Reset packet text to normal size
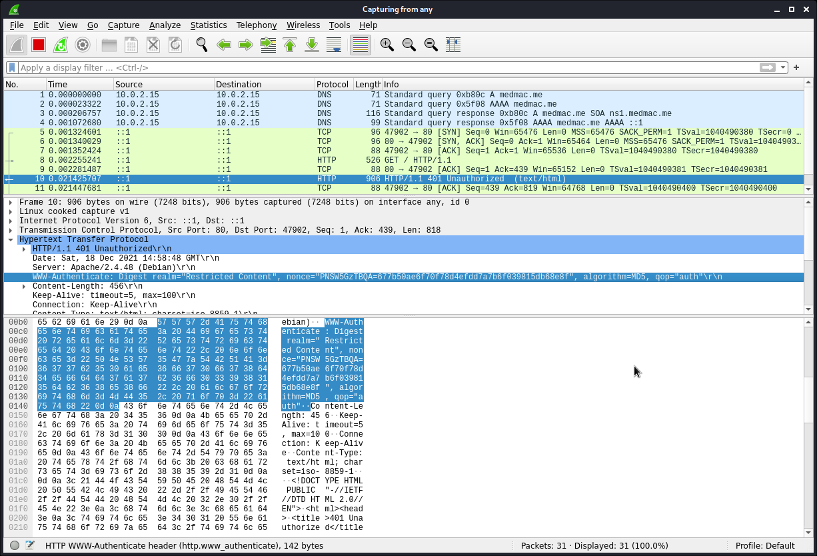The image size is (817, 556). click(430, 45)
